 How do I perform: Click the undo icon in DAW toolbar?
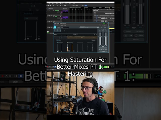click(x=54, y=5)
